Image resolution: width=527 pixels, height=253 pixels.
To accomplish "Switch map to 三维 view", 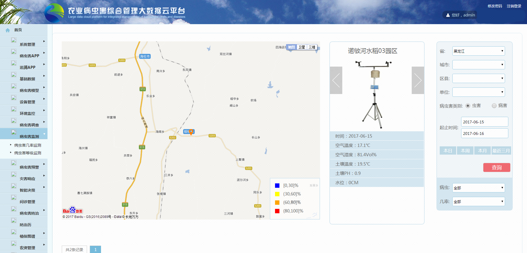I will [x=312, y=47].
